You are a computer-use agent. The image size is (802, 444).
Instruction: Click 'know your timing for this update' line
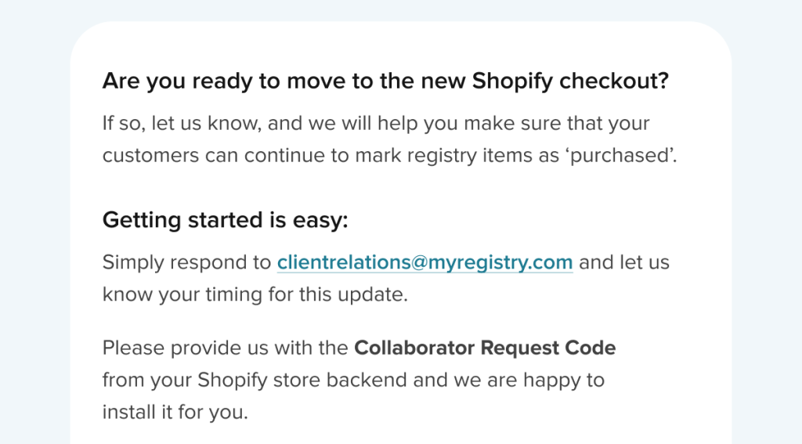click(x=255, y=294)
